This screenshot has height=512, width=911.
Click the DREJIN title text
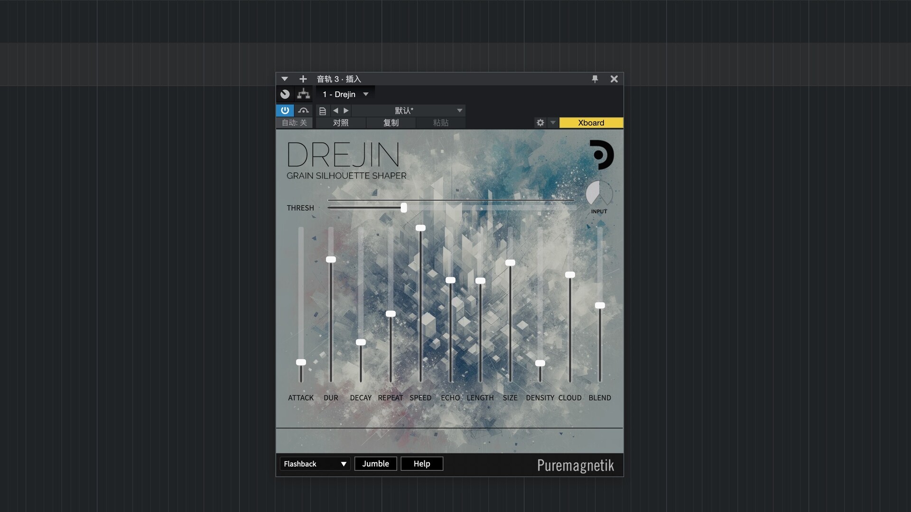(343, 155)
